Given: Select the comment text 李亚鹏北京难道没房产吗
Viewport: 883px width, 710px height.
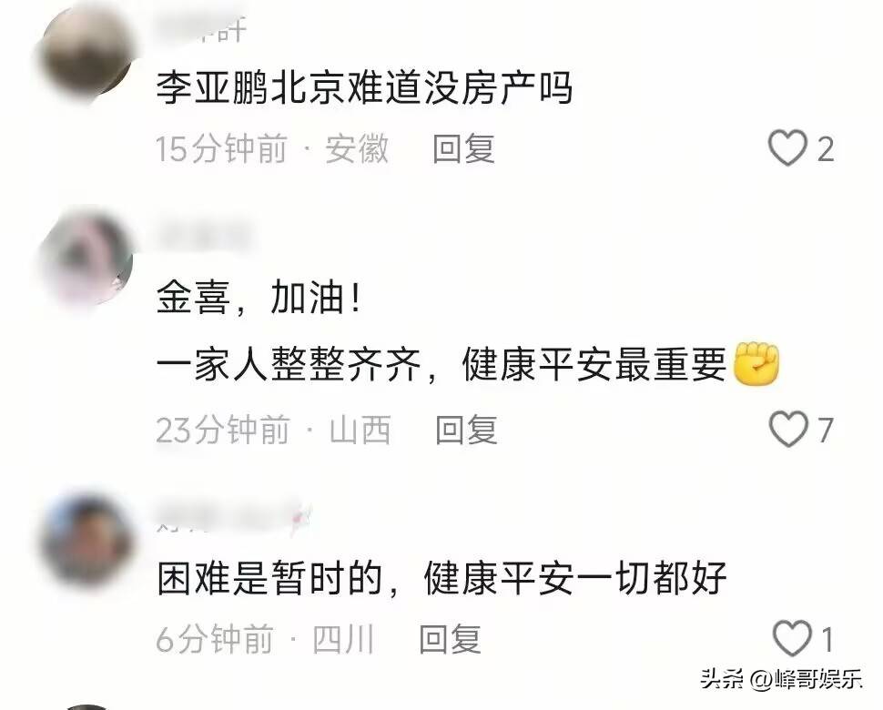Looking at the screenshot, I should pos(364,87).
